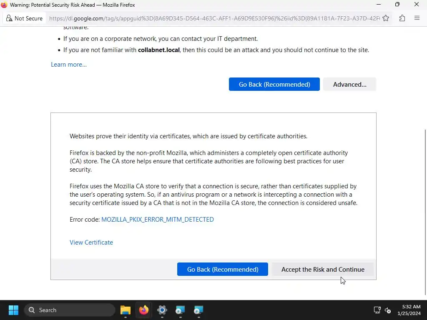This screenshot has width=427, height=320.
Task: Open the Learn more... link
Action: [x=69, y=65]
